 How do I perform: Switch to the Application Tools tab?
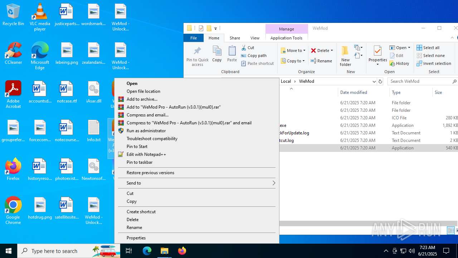pos(286,38)
